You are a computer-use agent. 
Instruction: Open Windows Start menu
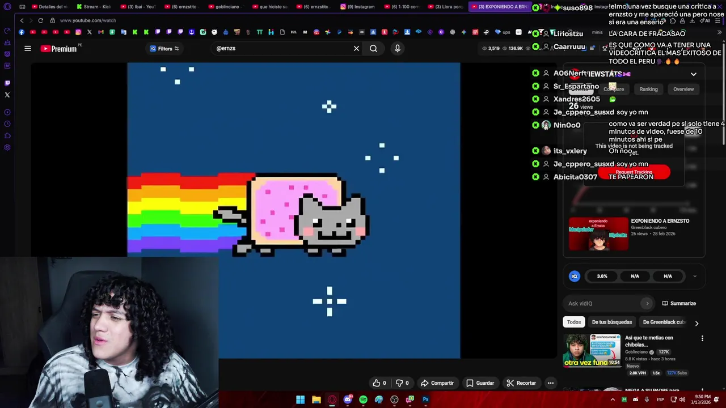point(301,399)
